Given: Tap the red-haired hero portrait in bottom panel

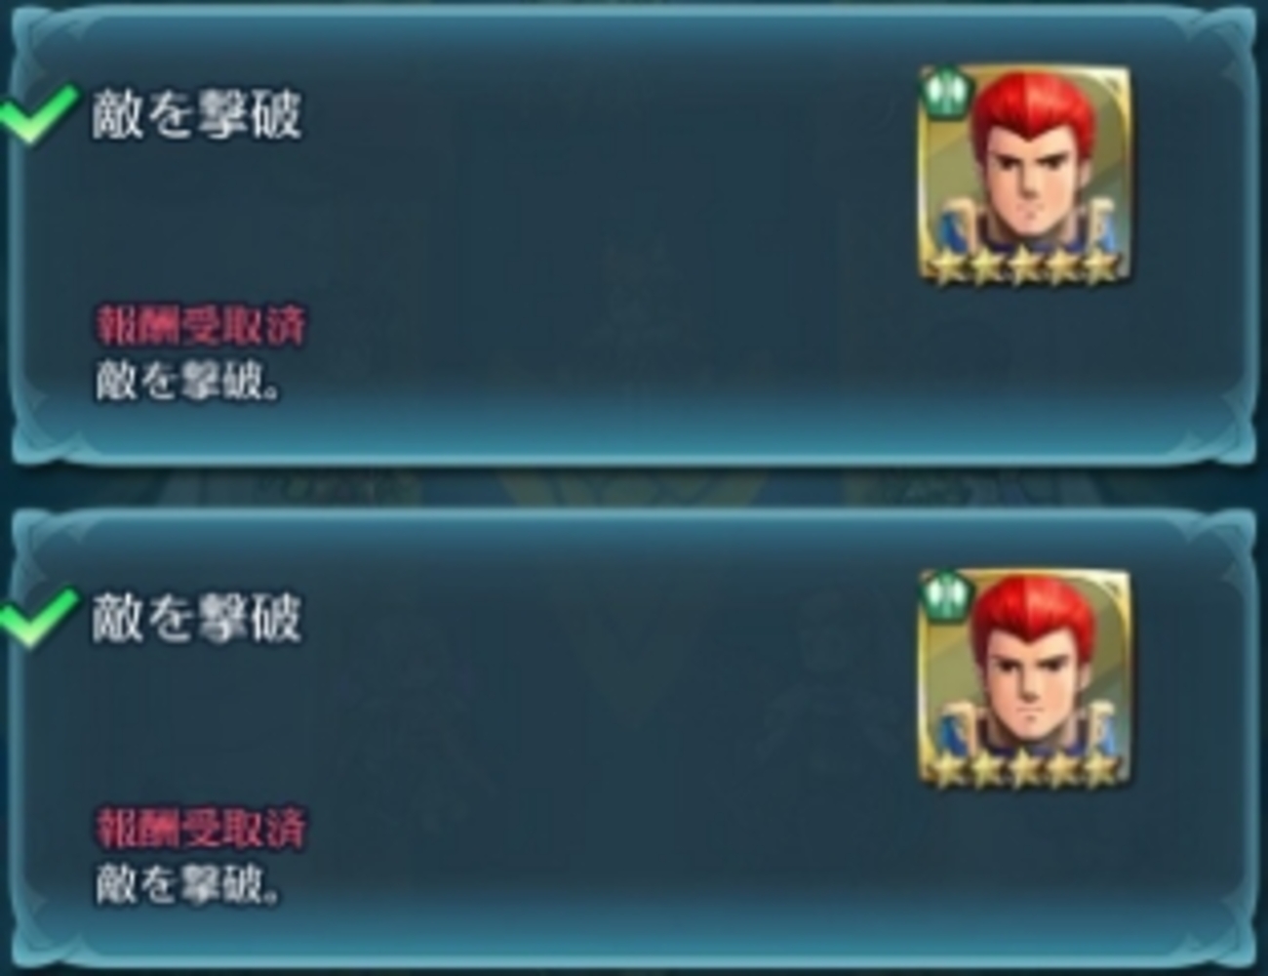Looking at the screenshot, I should (x=1024, y=679).
